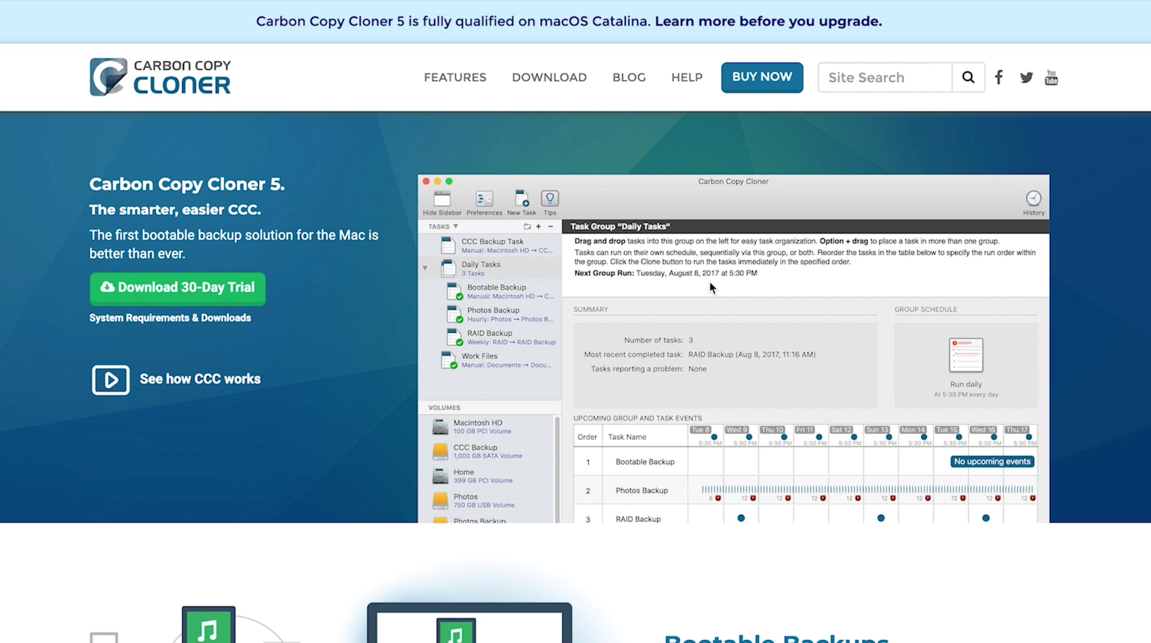Click the Mon 14 date header
Viewport: 1151px width, 643px height.
(913, 430)
